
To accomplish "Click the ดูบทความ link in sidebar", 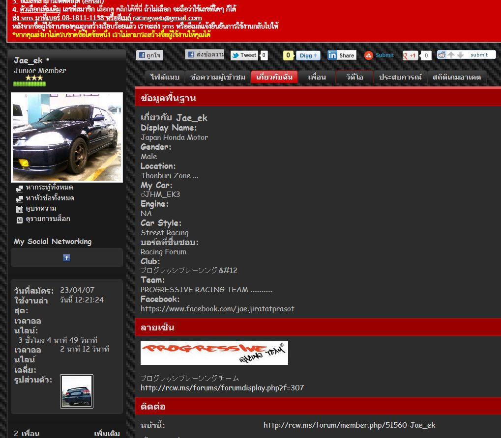I will click(x=41, y=209).
